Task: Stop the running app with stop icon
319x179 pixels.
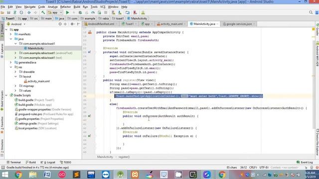Action: (106, 12)
